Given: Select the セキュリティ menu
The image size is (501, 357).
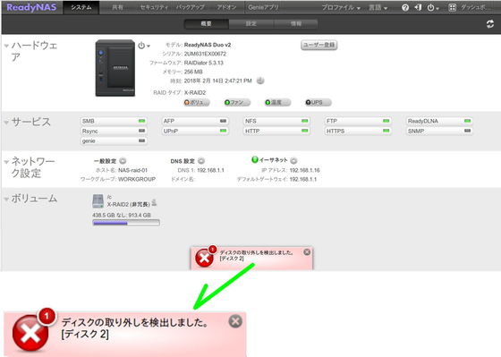Looking at the screenshot, I should click(154, 7).
